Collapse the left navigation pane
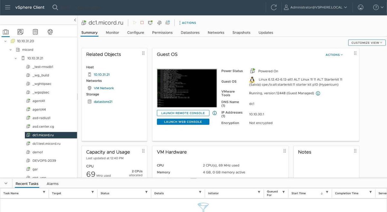The height and width of the screenshot is (212, 387). [75, 20]
